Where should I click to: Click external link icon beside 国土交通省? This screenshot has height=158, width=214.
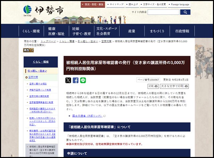click(105, 116)
